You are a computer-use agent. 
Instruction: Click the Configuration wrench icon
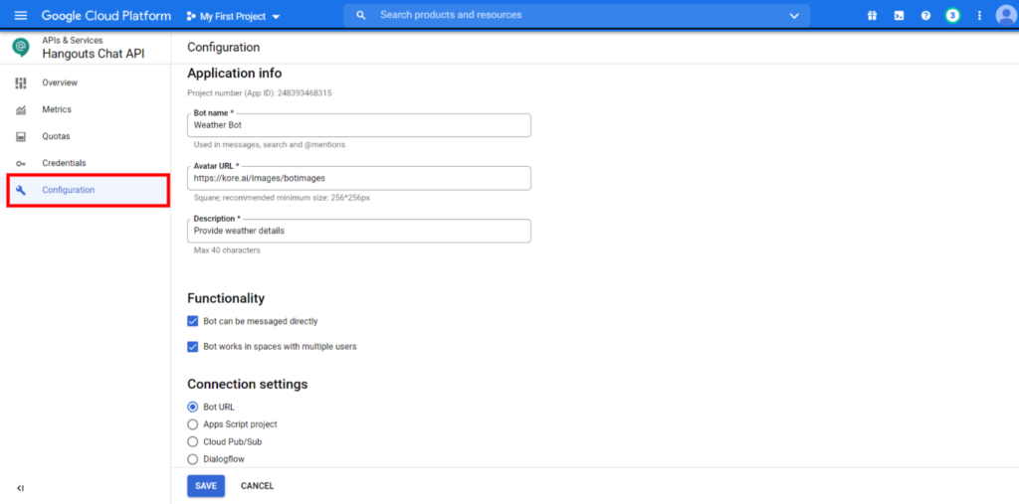(x=21, y=190)
